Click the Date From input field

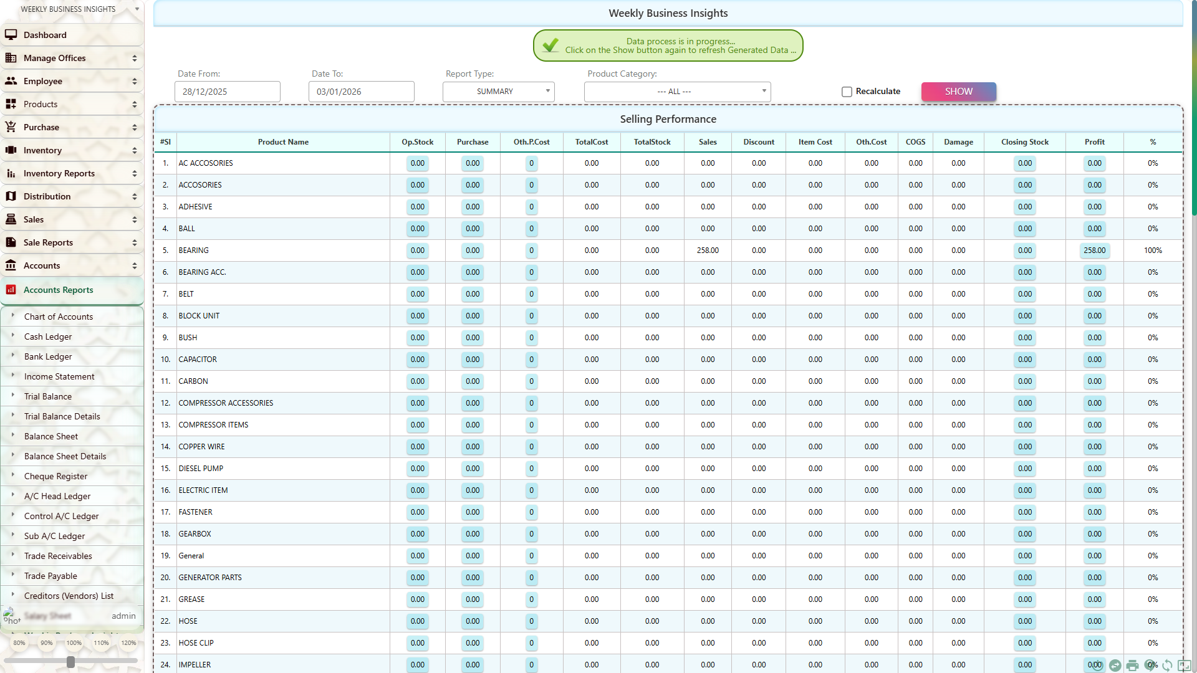[x=227, y=92]
